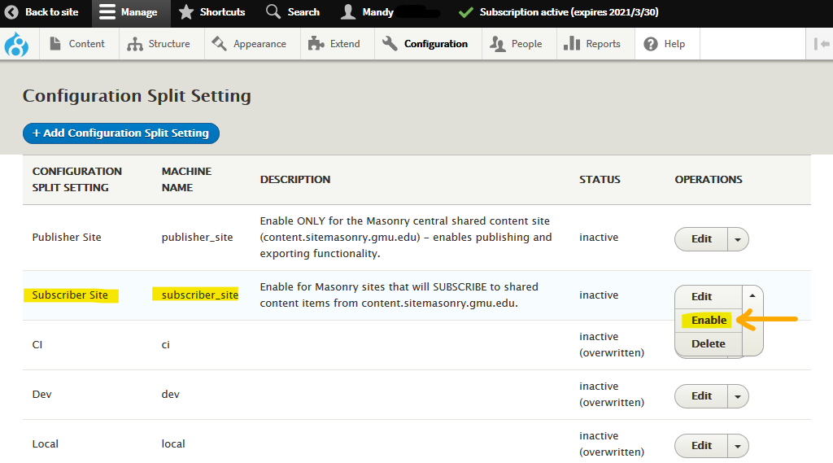Click the green subscription checkmark icon

pyautogui.click(x=466, y=12)
